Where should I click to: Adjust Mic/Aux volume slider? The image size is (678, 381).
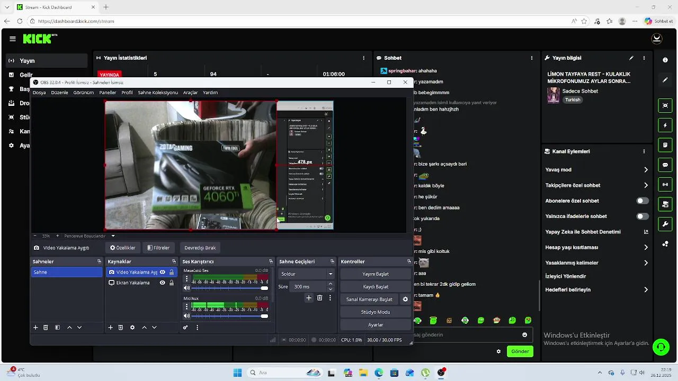230,316
